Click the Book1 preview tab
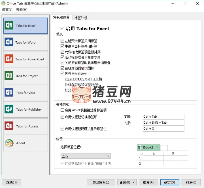The height and width of the screenshot is (188, 204). 148,147
